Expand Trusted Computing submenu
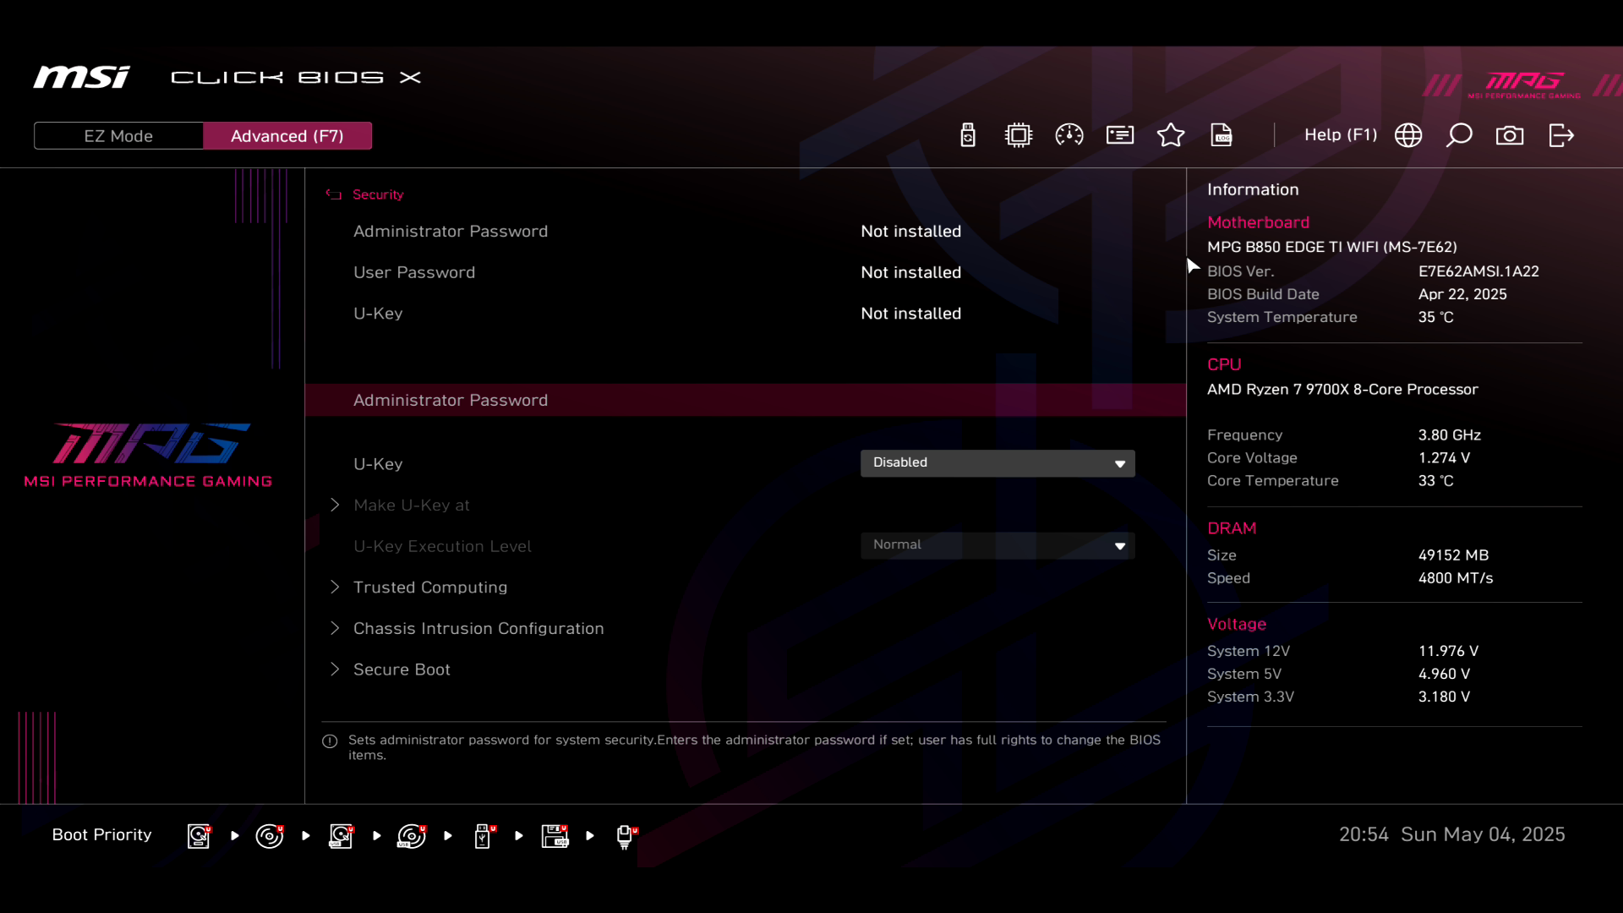This screenshot has width=1623, height=913. 429,588
